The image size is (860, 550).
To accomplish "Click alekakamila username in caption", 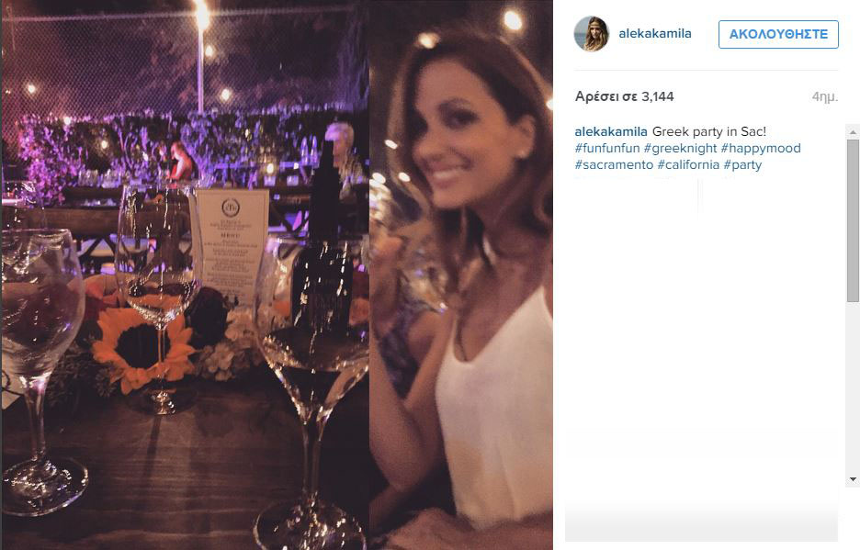I will click(611, 131).
